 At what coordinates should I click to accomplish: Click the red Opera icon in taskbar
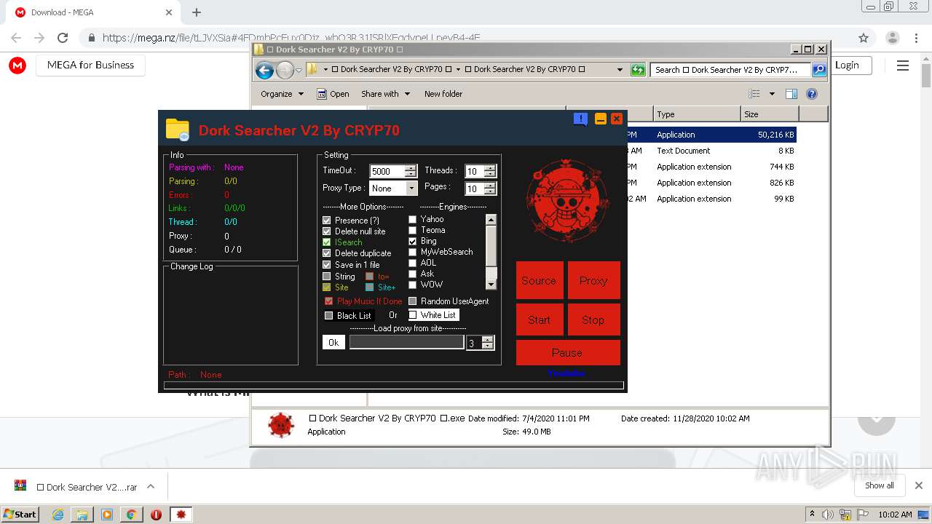click(x=156, y=515)
